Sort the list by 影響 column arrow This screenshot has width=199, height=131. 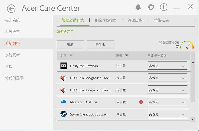[x=127, y=56]
